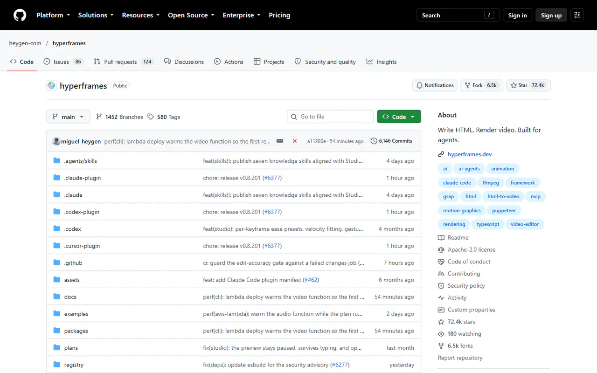Click shield icon beside Security policy

441,286
